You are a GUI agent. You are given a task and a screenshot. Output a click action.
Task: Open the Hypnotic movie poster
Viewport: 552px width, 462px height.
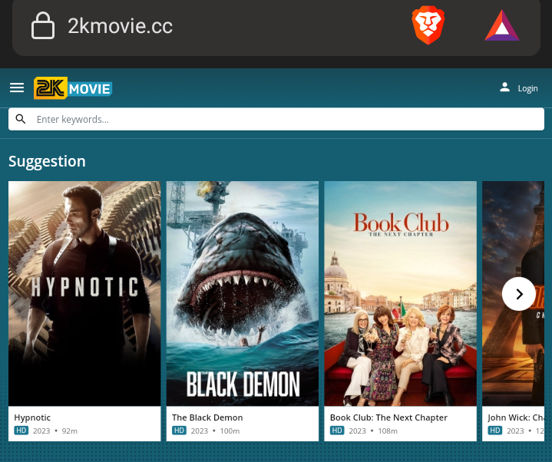click(84, 293)
